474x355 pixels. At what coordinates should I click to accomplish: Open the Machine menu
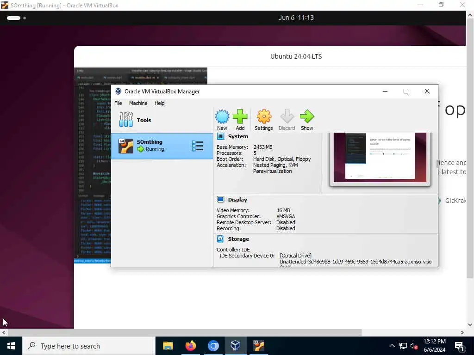138,103
